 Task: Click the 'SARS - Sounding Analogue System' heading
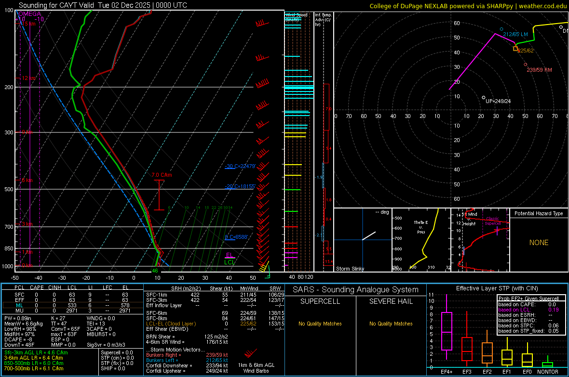click(356, 290)
